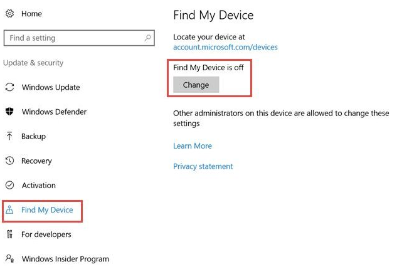Select For developers menu item
Image resolution: width=397 pixels, height=274 pixels.
pyautogui.click(x=46, y=234)
